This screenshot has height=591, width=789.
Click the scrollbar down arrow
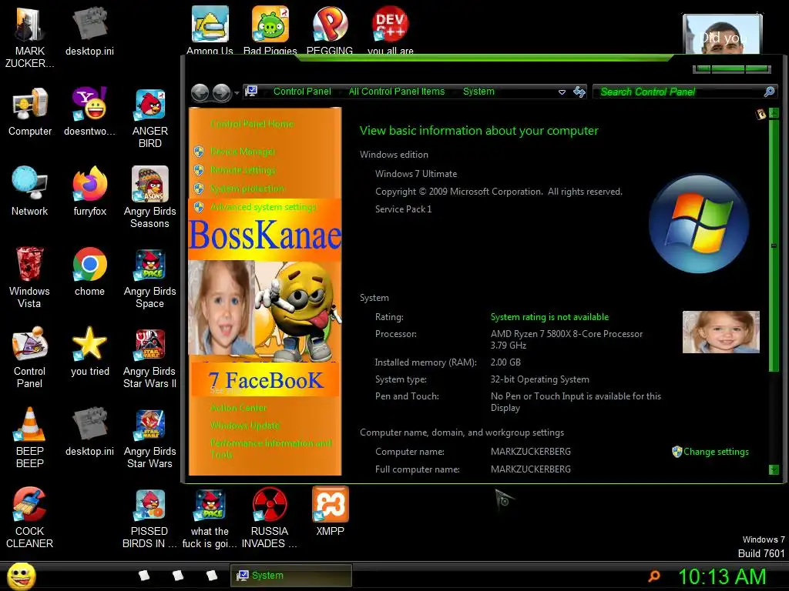pos(774,470)
